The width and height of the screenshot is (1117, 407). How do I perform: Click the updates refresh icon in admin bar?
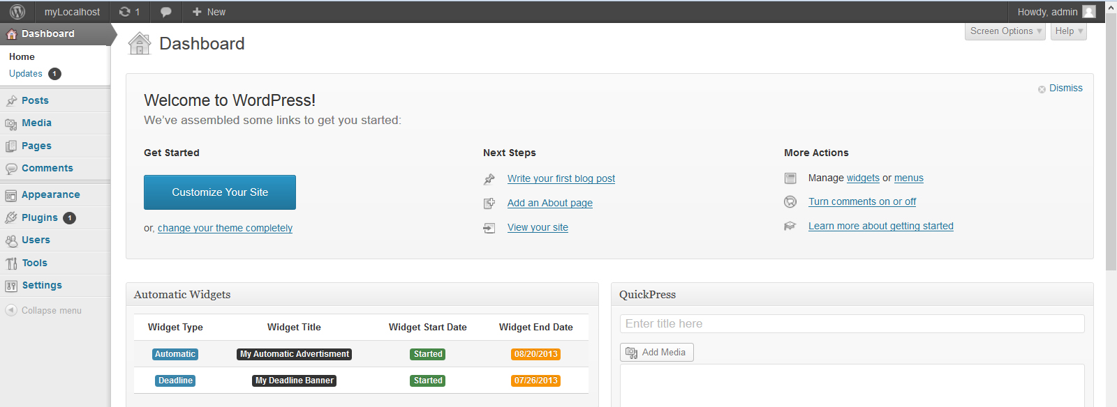pyautogui.click(x=125, y=12)
